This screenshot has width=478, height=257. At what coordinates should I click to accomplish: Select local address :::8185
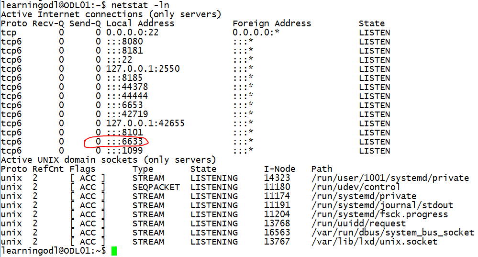click(125, 78)
